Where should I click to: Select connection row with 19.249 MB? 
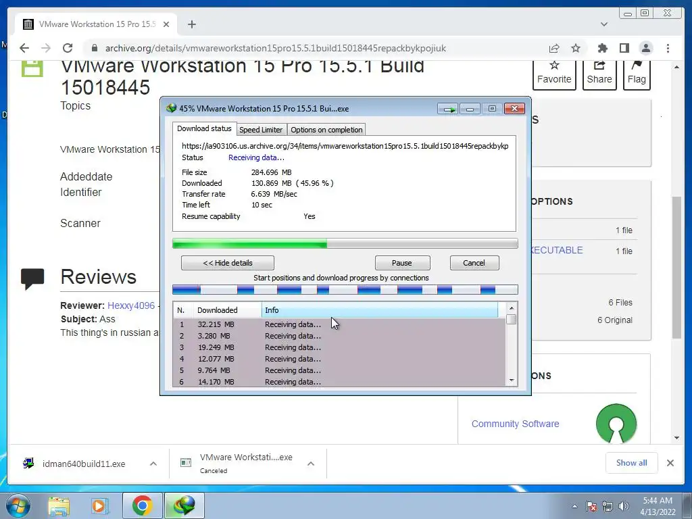(x=339, y=347)
